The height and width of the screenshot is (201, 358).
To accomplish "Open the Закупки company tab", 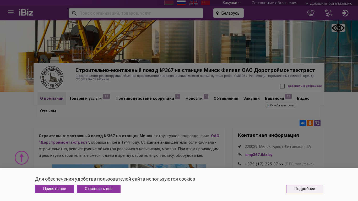I will [252, 98].
